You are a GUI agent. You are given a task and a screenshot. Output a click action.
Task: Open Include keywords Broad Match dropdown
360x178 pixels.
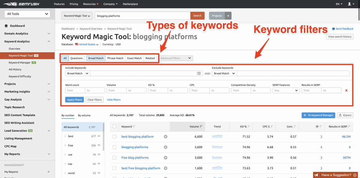[x=78, y=73]
